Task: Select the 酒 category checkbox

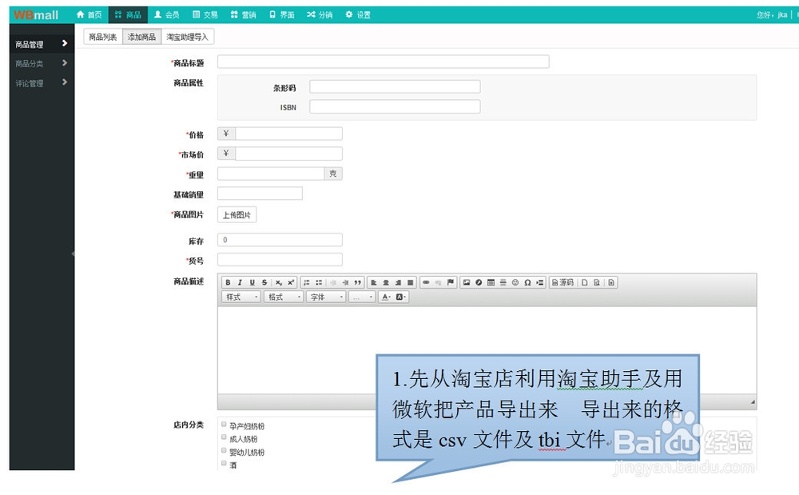Action: pos(224,463)
